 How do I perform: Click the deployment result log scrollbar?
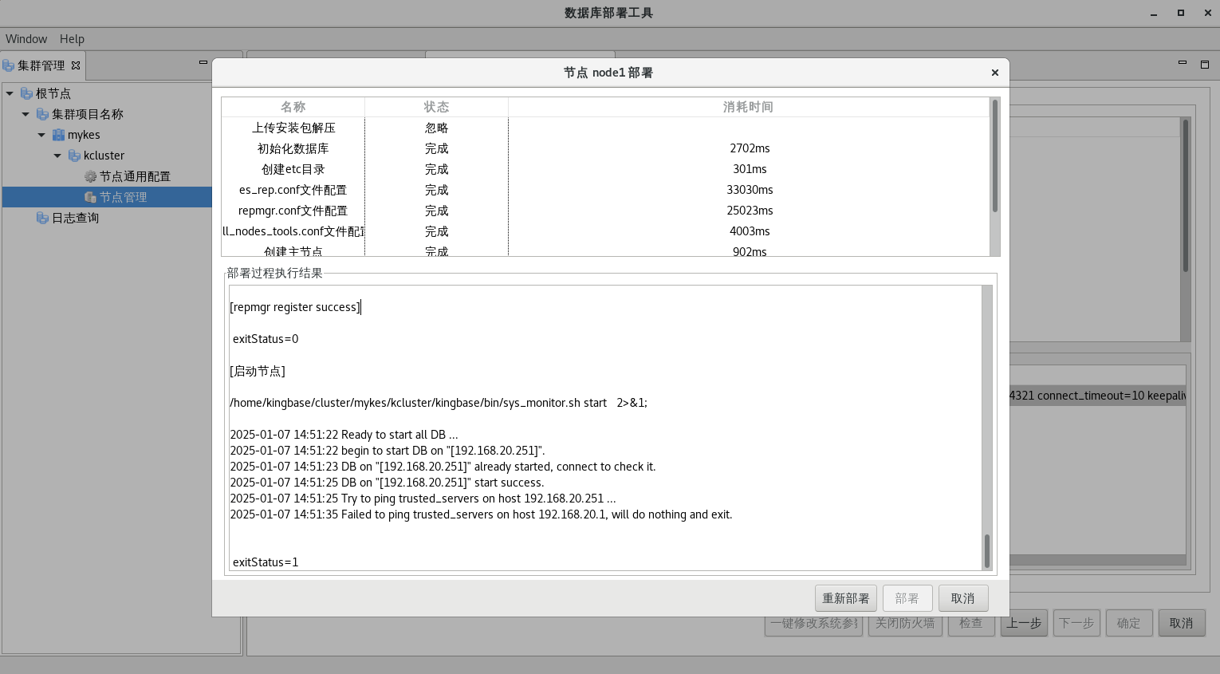[x=986, y=550]
